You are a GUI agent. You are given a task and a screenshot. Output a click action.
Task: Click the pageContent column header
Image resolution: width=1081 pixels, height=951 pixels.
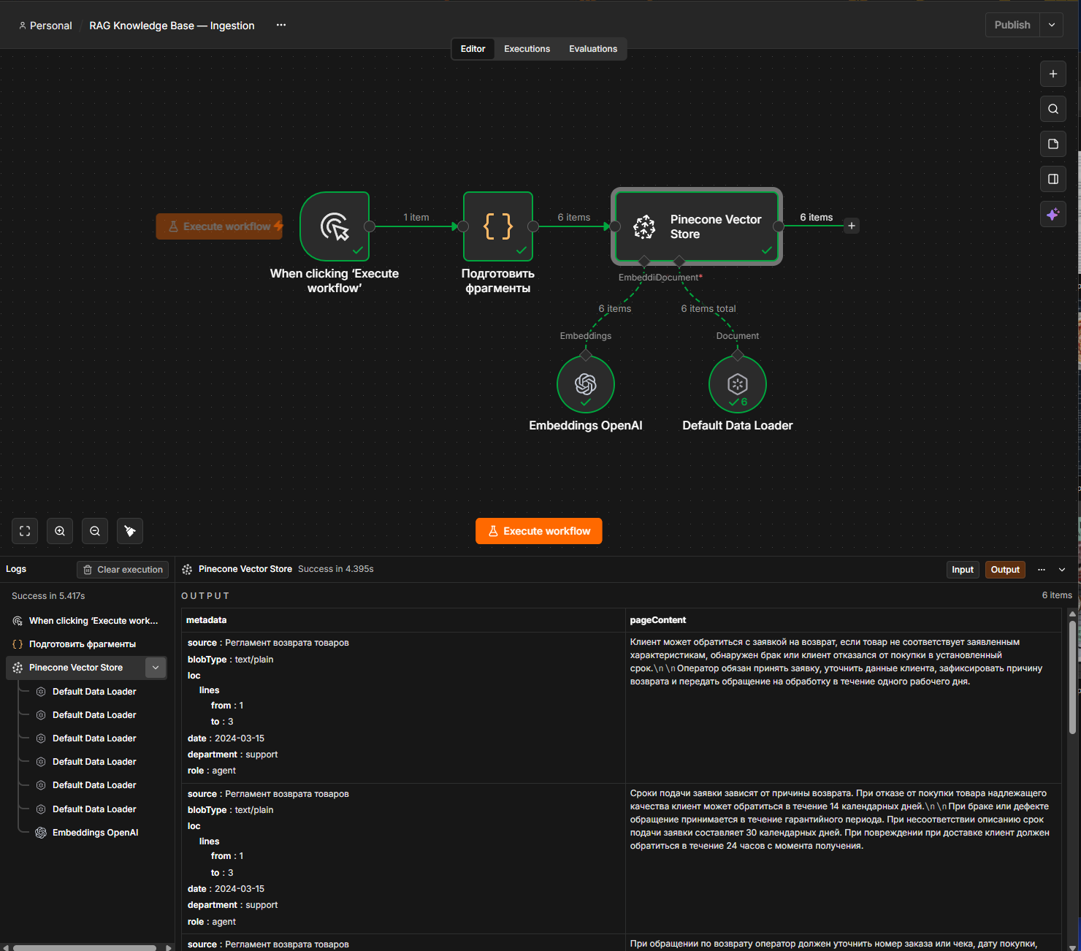click(x=658, y=620)
